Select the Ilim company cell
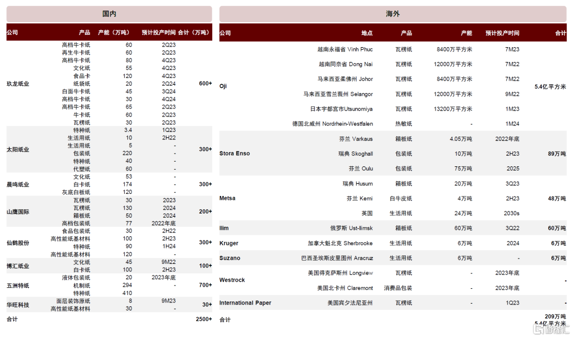Viewport: 573px width, 338px height. [224, 228]
